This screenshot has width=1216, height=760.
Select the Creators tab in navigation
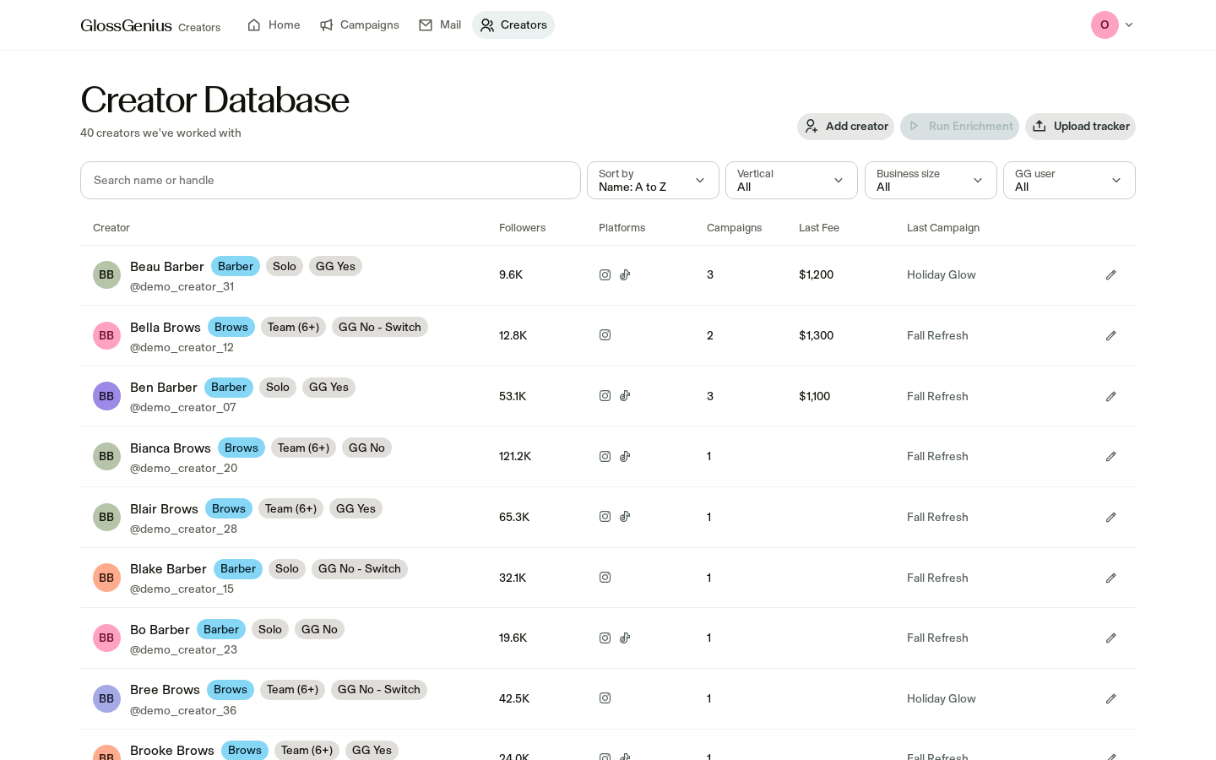513,24
